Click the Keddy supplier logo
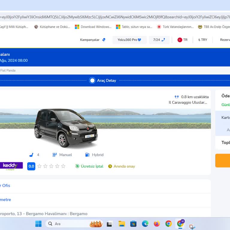 (x=11, y=166)
